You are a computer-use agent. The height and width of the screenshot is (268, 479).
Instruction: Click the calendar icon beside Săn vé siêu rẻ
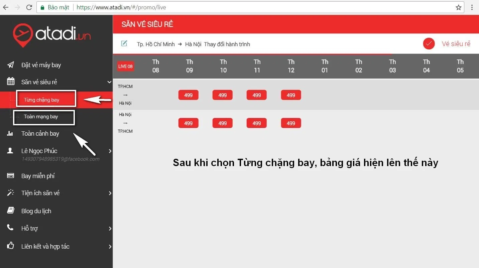[x=11, y=82]
